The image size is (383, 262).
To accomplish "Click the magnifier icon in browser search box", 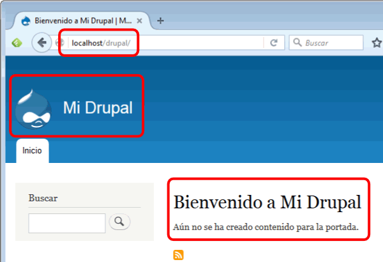I will pos(297,42).
